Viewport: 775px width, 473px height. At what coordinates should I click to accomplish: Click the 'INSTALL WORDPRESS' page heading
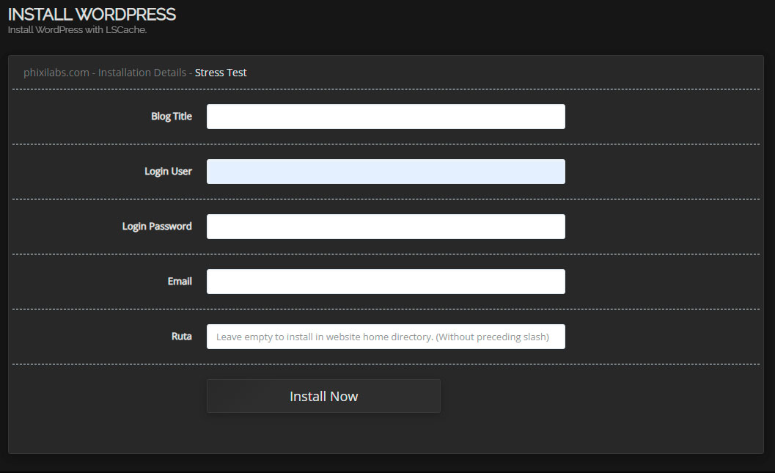pos(92,15)
